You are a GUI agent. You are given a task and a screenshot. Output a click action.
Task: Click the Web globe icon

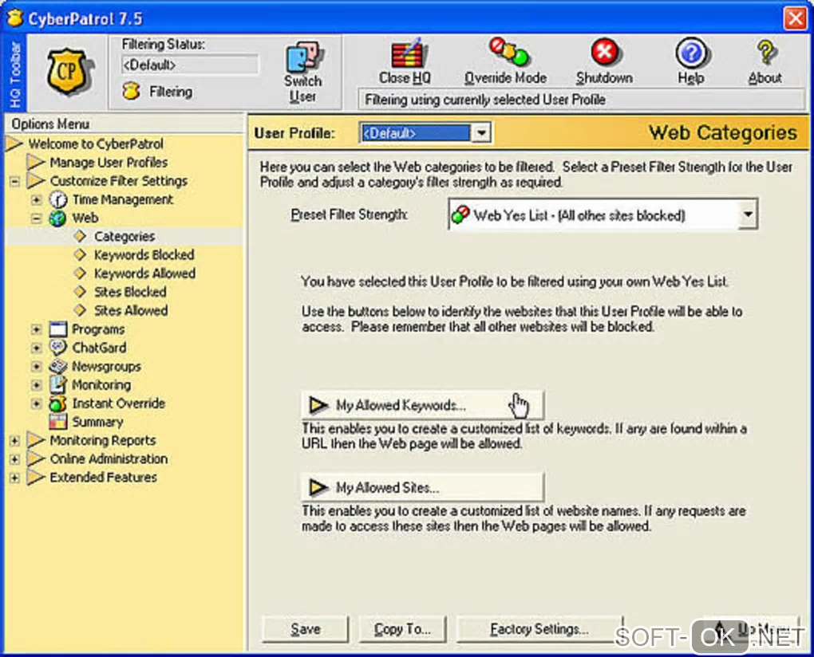(x=57, y=218)
